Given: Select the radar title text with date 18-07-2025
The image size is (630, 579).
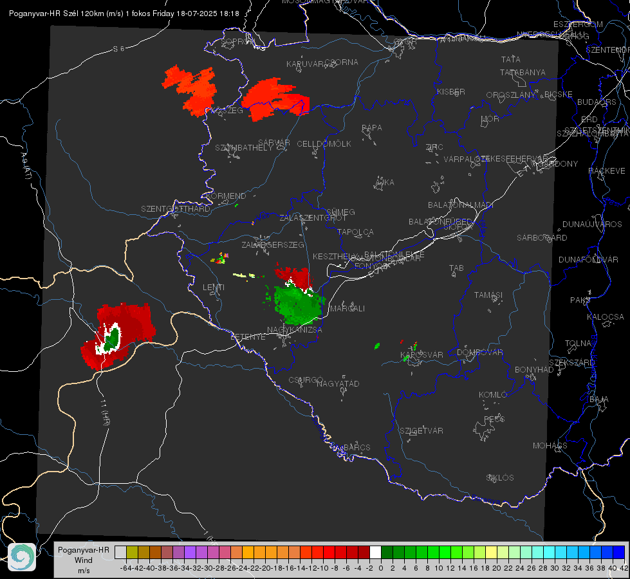Looking at the screenshot, I should pyautogui.click(x=124, y=14).
